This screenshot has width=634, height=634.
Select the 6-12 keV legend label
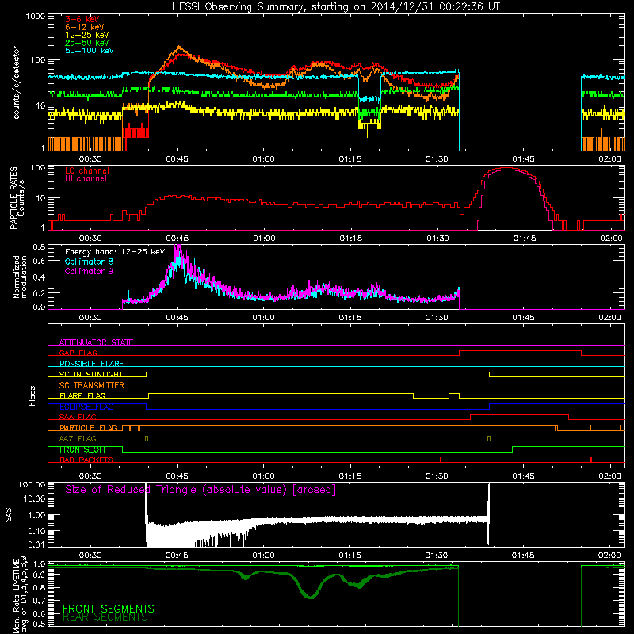(85, 27)
